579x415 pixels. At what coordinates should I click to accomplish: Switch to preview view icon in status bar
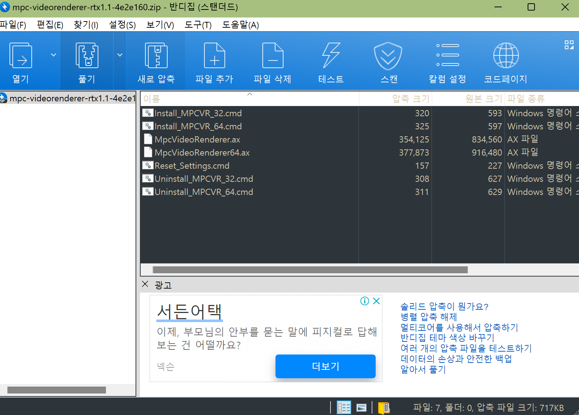coord(361,407)
